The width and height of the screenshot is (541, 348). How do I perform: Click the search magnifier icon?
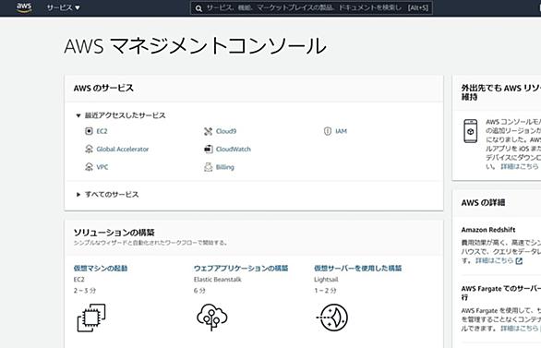[198, 8]
